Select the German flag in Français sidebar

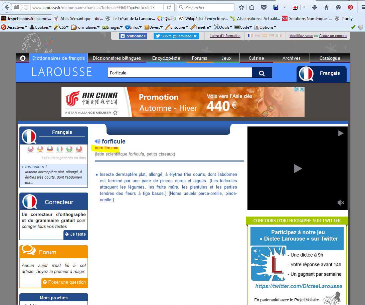(x=50, y=149)
